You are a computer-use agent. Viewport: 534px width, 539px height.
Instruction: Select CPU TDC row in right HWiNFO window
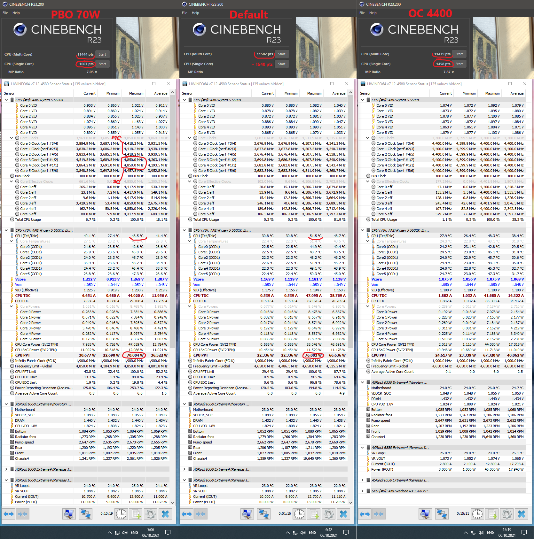click(442, 296)
